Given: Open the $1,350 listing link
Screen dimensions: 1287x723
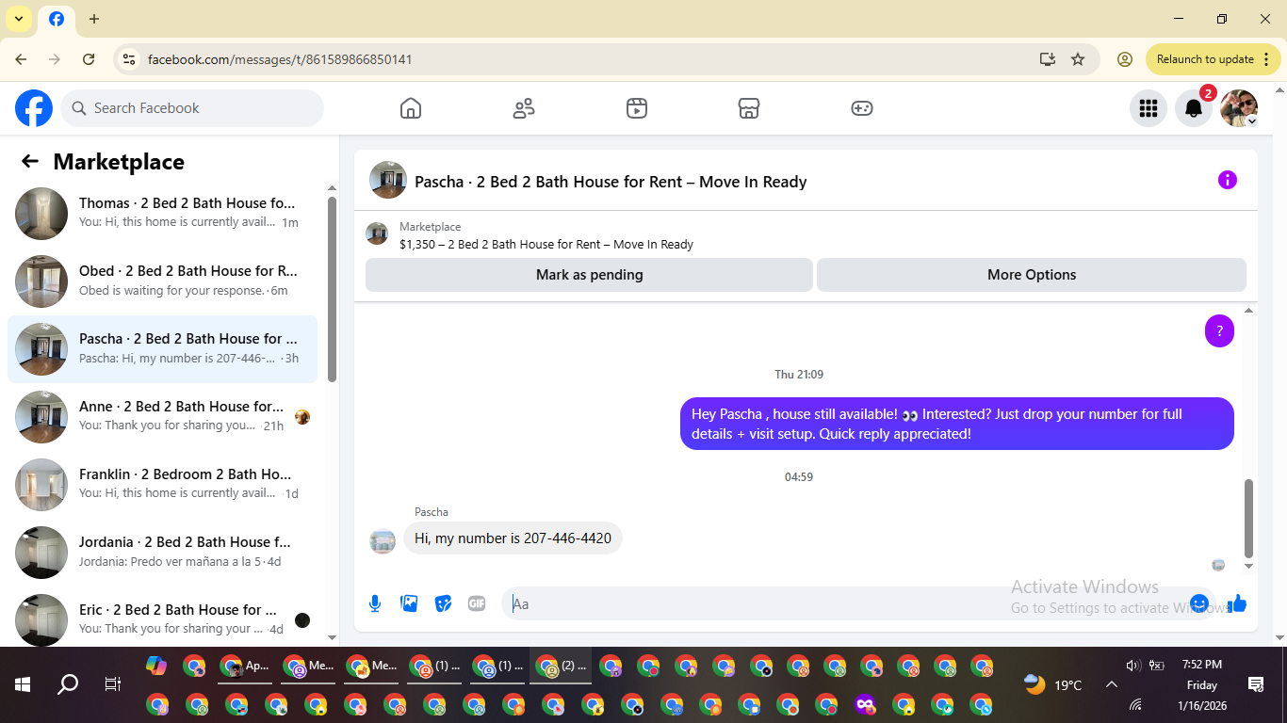Looking at the screenshot, I should 546,244.
